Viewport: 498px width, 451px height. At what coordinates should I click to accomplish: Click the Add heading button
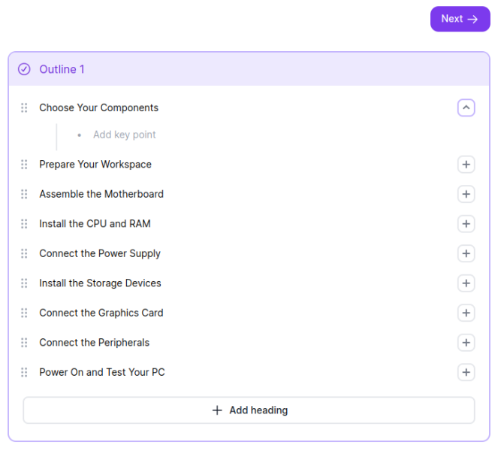249,410
